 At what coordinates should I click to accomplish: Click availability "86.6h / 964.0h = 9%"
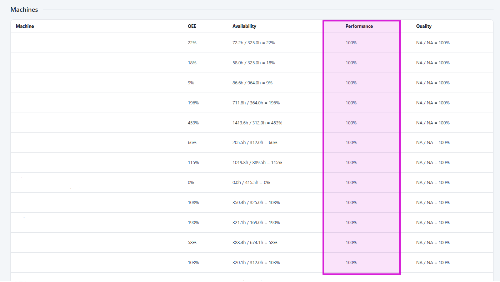252,83
